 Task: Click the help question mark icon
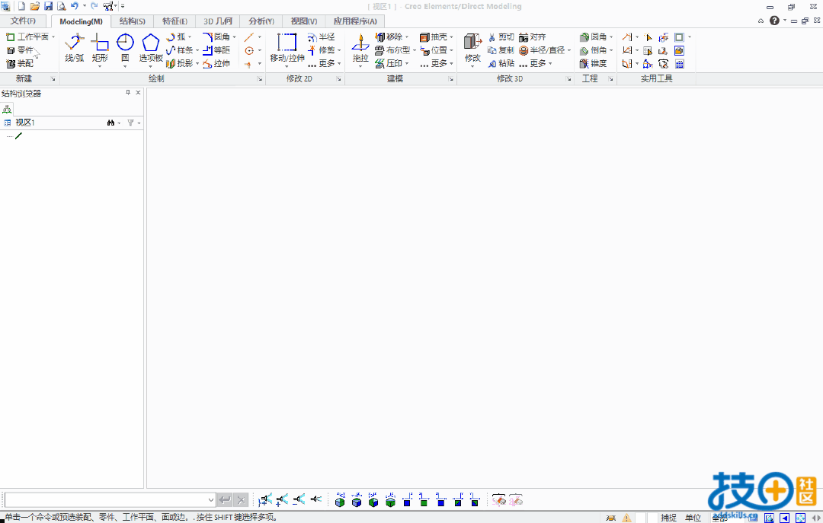[x=774, y=21]
